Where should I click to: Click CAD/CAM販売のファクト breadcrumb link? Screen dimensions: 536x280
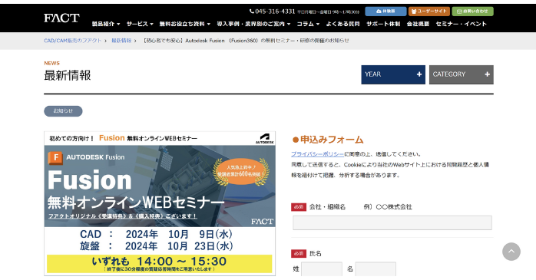[x=72, y=41]
